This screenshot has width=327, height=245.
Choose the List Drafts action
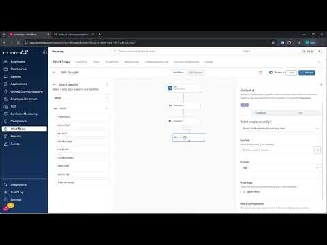82,150
